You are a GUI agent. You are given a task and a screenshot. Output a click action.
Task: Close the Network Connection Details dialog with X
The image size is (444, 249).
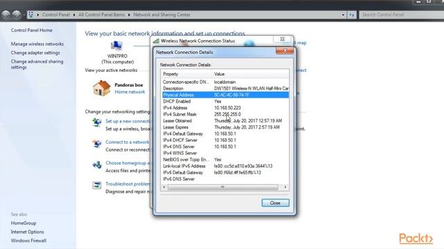pos(284,50)
